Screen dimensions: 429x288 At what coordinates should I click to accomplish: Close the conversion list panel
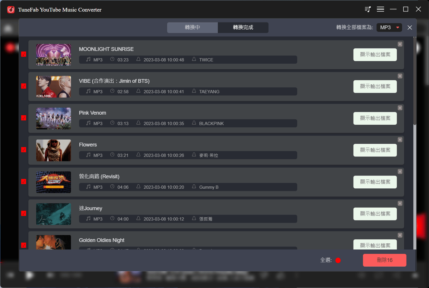pos(410,27)
